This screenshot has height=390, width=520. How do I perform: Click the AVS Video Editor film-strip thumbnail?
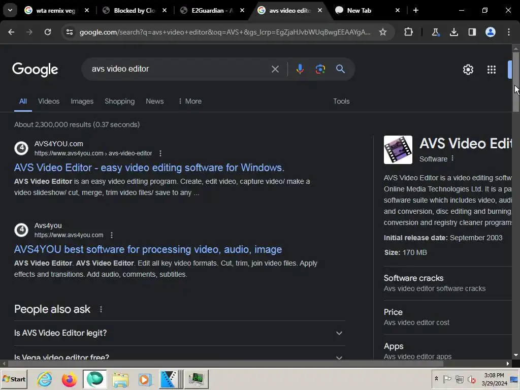click(398, 150)
